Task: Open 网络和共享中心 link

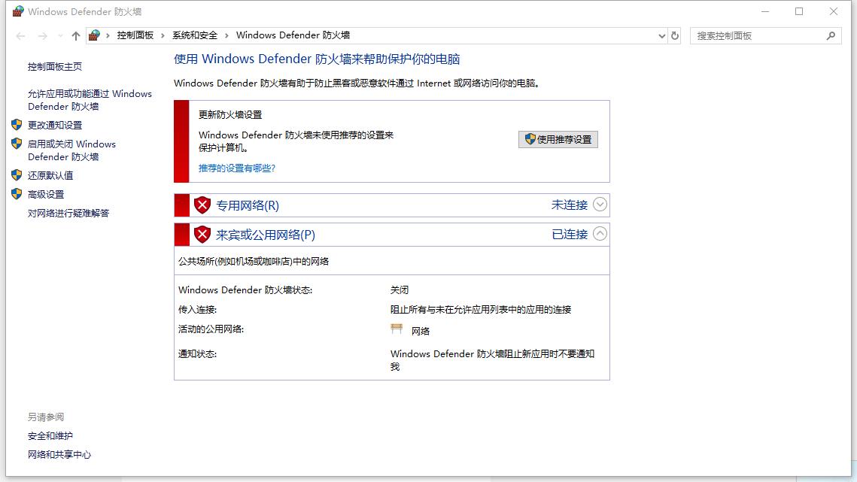Action: pos(59,455)
